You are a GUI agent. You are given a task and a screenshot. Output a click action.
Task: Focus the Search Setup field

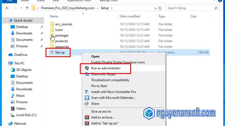[192, 8]
